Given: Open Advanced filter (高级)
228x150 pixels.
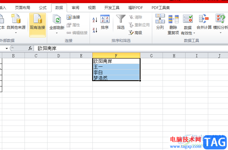Looking at the screenshot, I should click(136, 33).
